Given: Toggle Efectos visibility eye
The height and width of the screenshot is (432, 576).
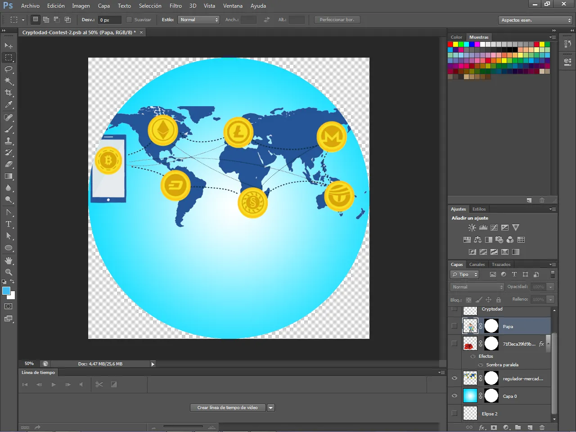Looking at the screenshot, I should coord(473,356).
